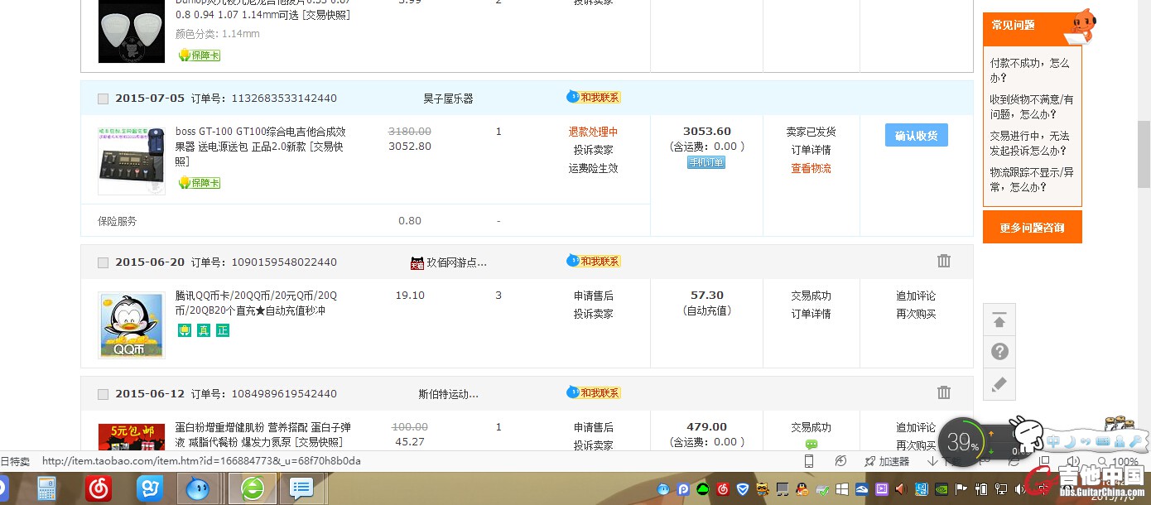
Task: Open the 昊子屋乐器 shop link
Action: [x=448, y=99]
